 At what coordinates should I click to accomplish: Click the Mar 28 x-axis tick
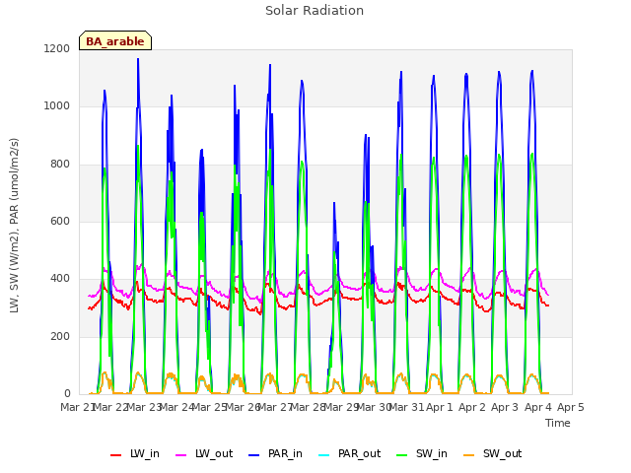coord(308,407)
